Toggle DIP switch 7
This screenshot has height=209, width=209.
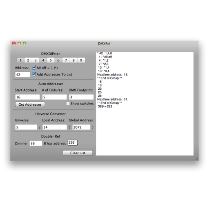66,60
